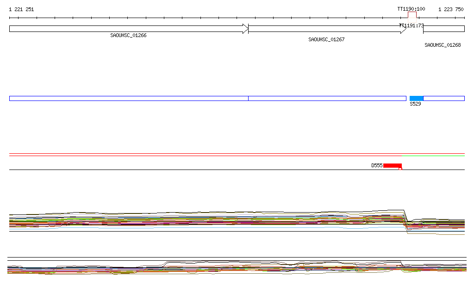Click blue-outlined segment right of S529
Image resolution: width=474 pixels, height=283 pixels.
443,98
